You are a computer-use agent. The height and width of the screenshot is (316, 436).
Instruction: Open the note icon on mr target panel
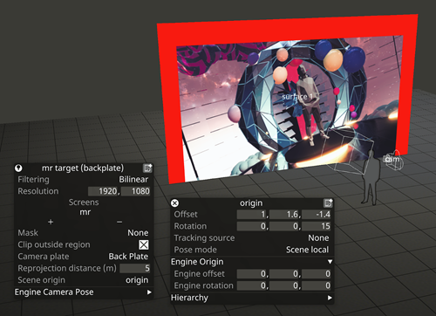click(x=147, y=168)
